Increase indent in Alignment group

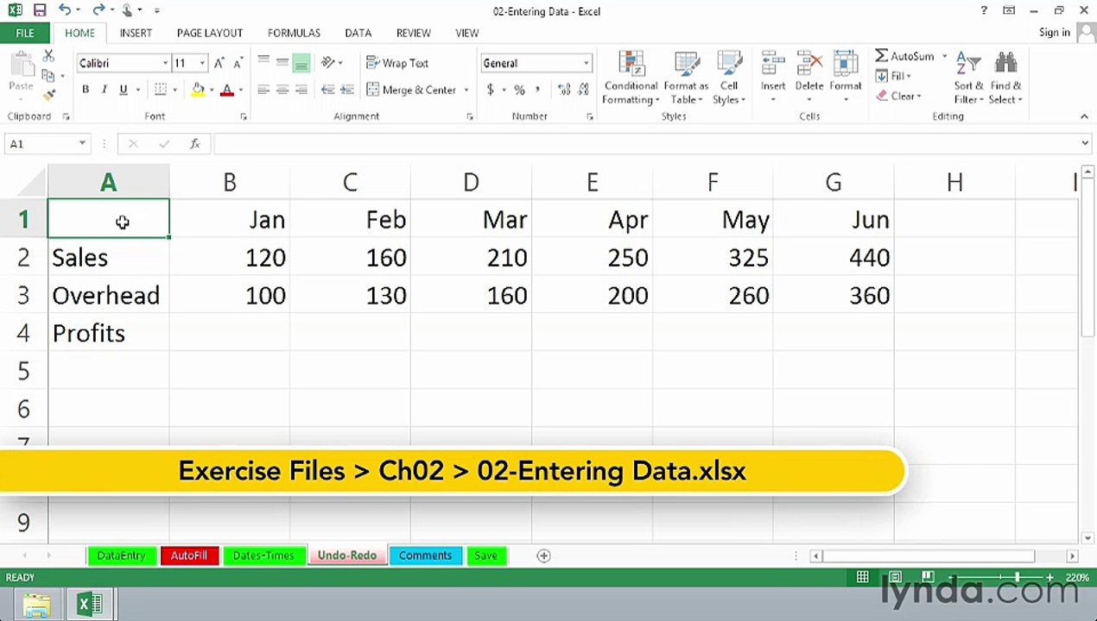346,90
